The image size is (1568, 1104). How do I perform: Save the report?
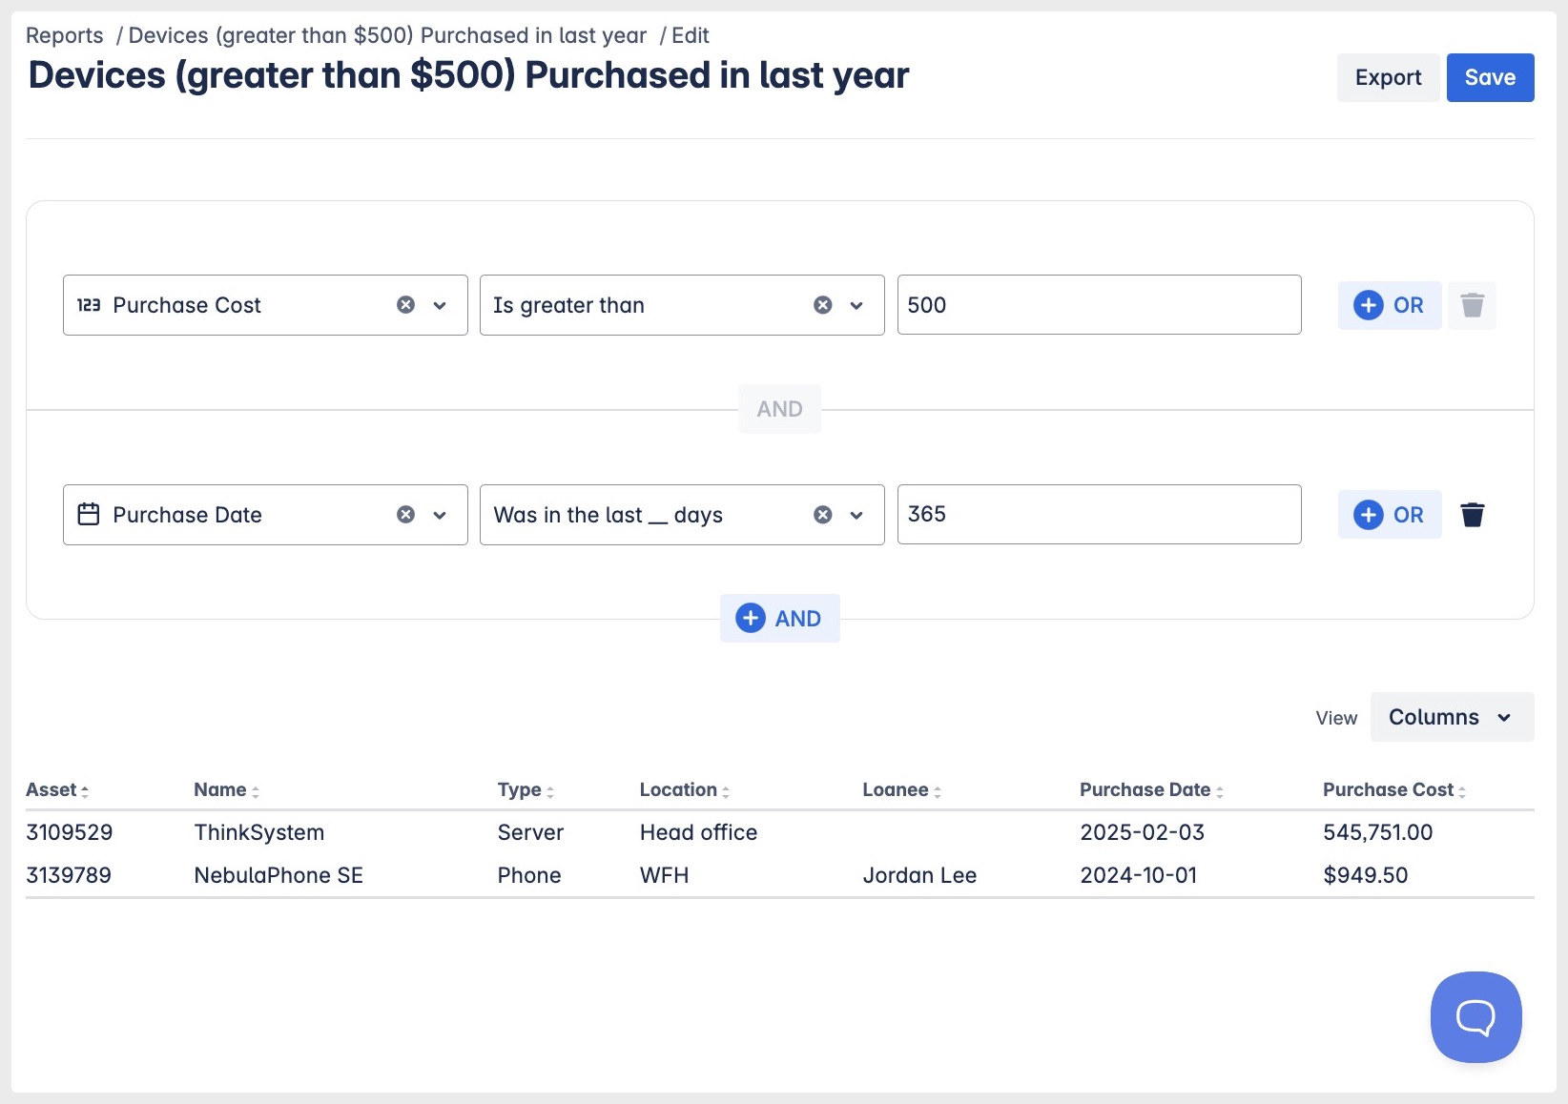click(1490, 77)
